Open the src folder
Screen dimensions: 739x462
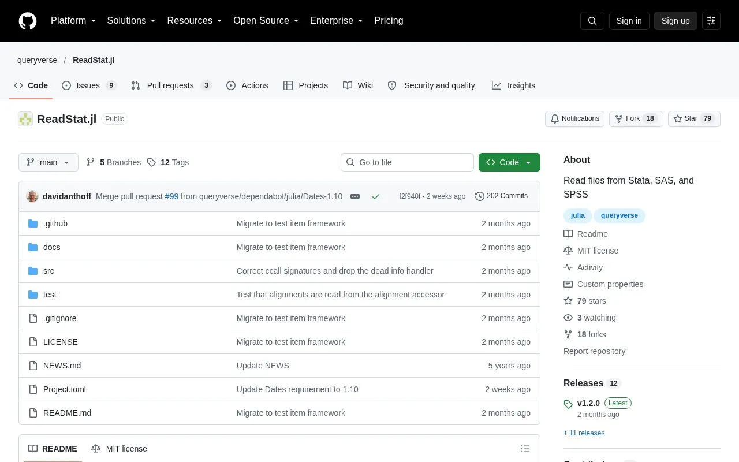pyautogui.click(x=48, y=271)
